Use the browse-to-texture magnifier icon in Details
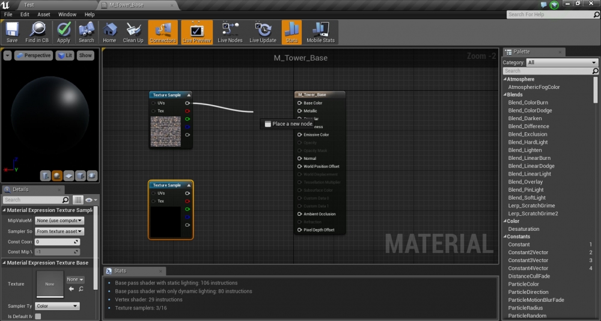Image resolution: width=601 pixels, height=321 pixels. click(x=81, y=289)
